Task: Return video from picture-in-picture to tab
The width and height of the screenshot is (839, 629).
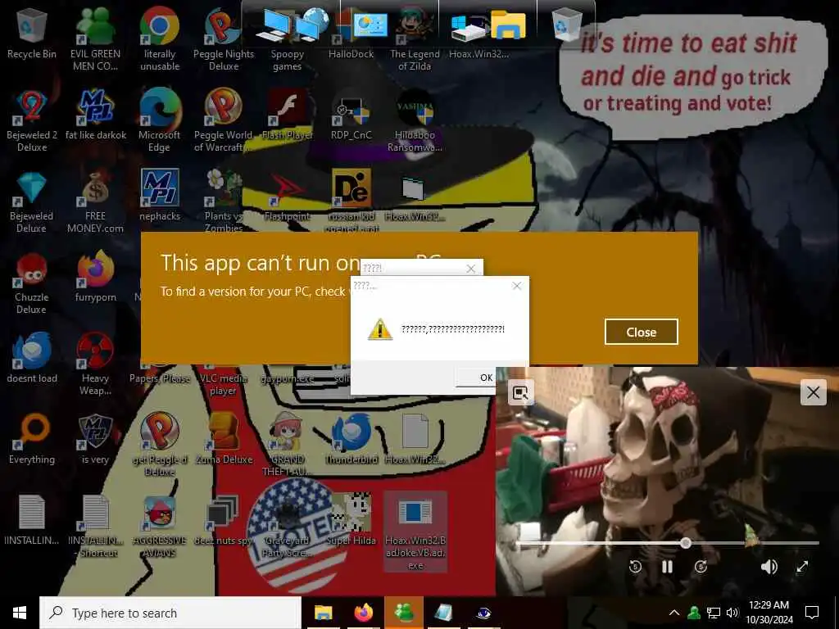Action: click(x=520, y=392)
